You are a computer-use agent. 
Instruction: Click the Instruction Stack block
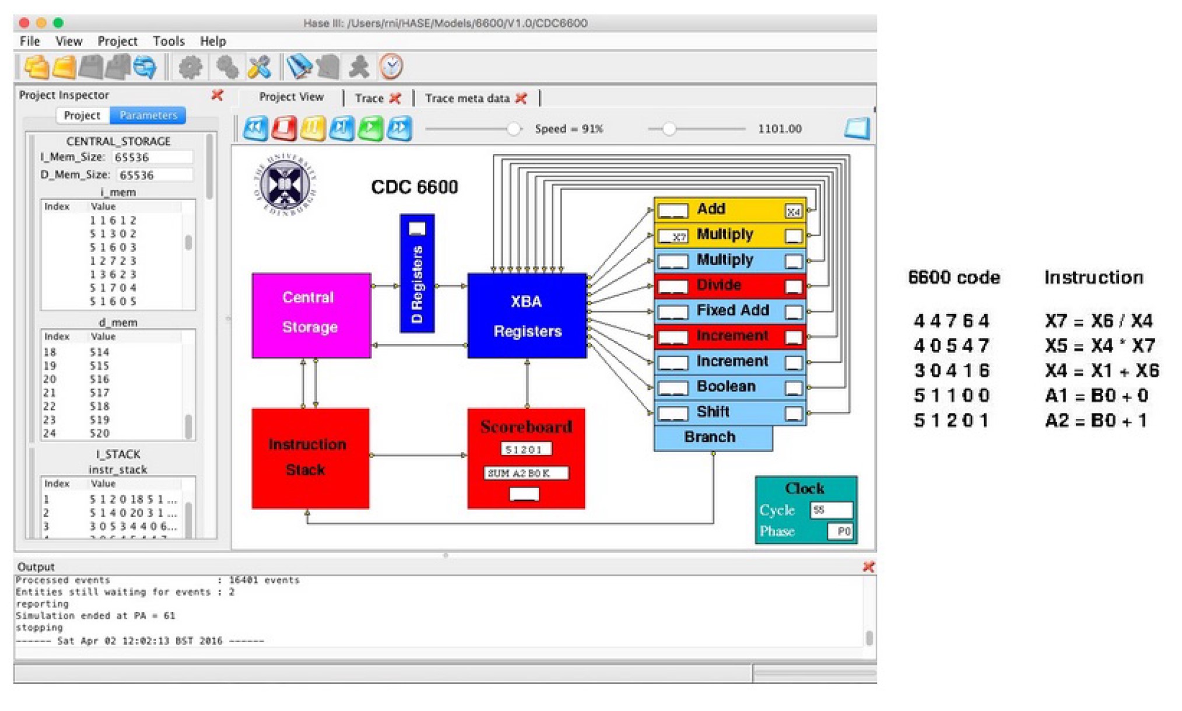click(x=310, y=458)
